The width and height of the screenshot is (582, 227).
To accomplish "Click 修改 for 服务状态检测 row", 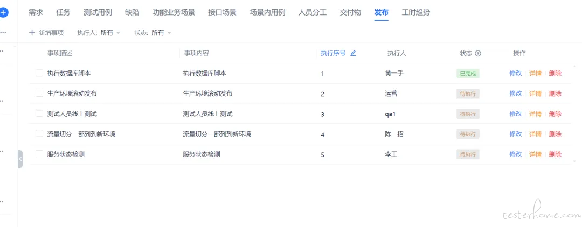I will (x=516, y=155).
